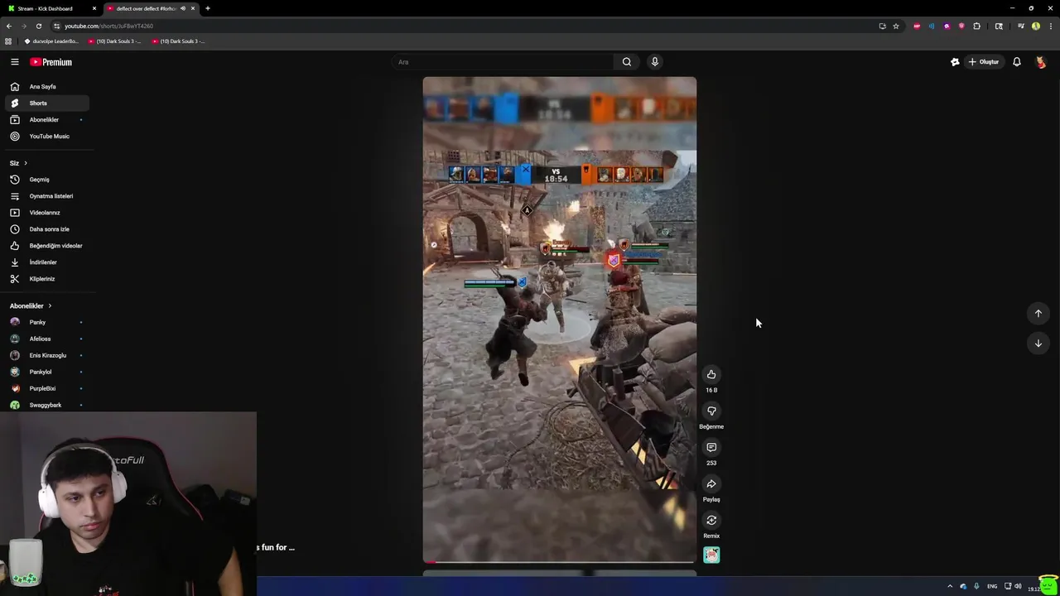Bookmark this page with star

(896, 26)
